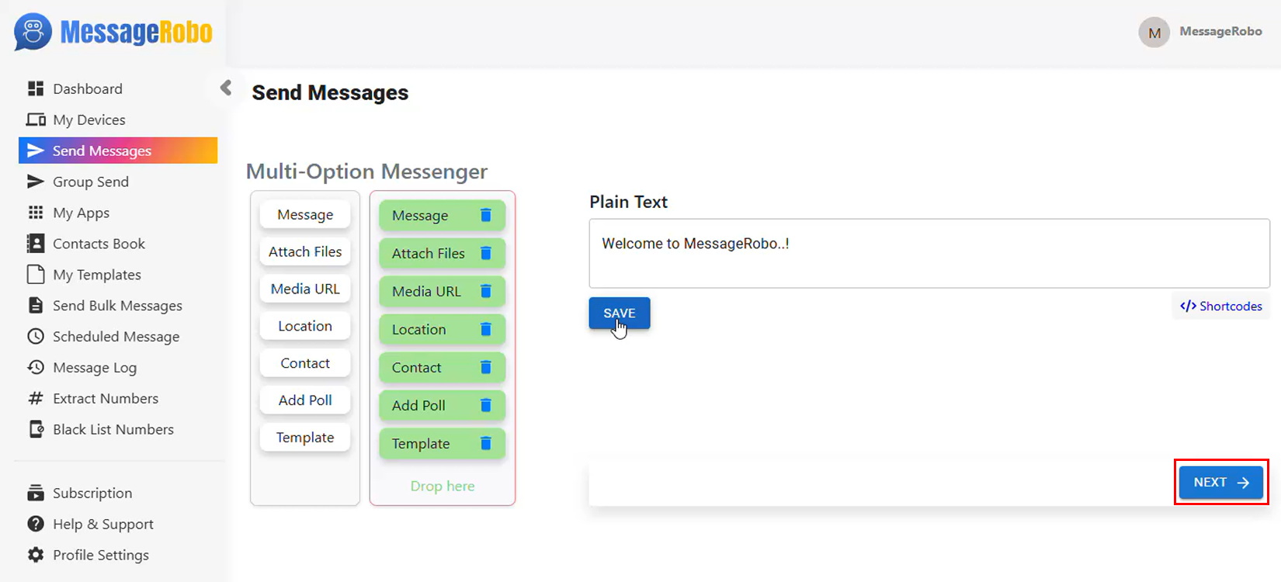This screenshot has height=582, width=1281.
Task: Click the Drop here placeholder text
Action: [x=443, y=486]
